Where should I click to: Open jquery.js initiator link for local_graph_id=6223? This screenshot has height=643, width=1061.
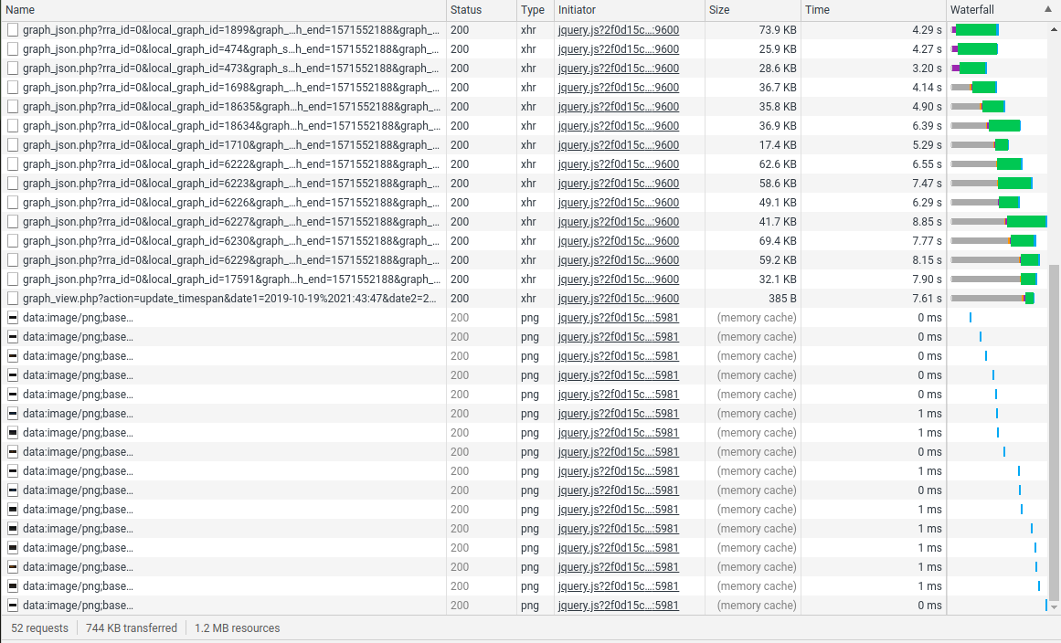[619, 184]
